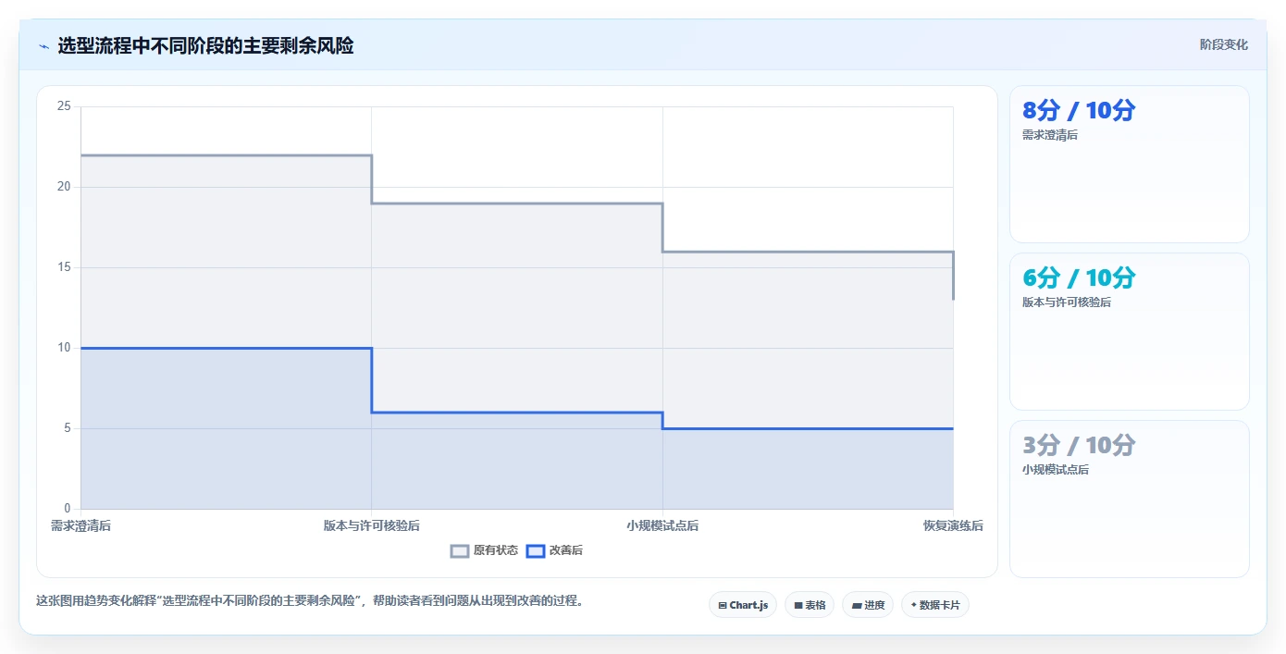The image size is (1286, 654).
Task: Click the chart title 选型流程中不同阶段的主要剩余风险
Action: 205,45
